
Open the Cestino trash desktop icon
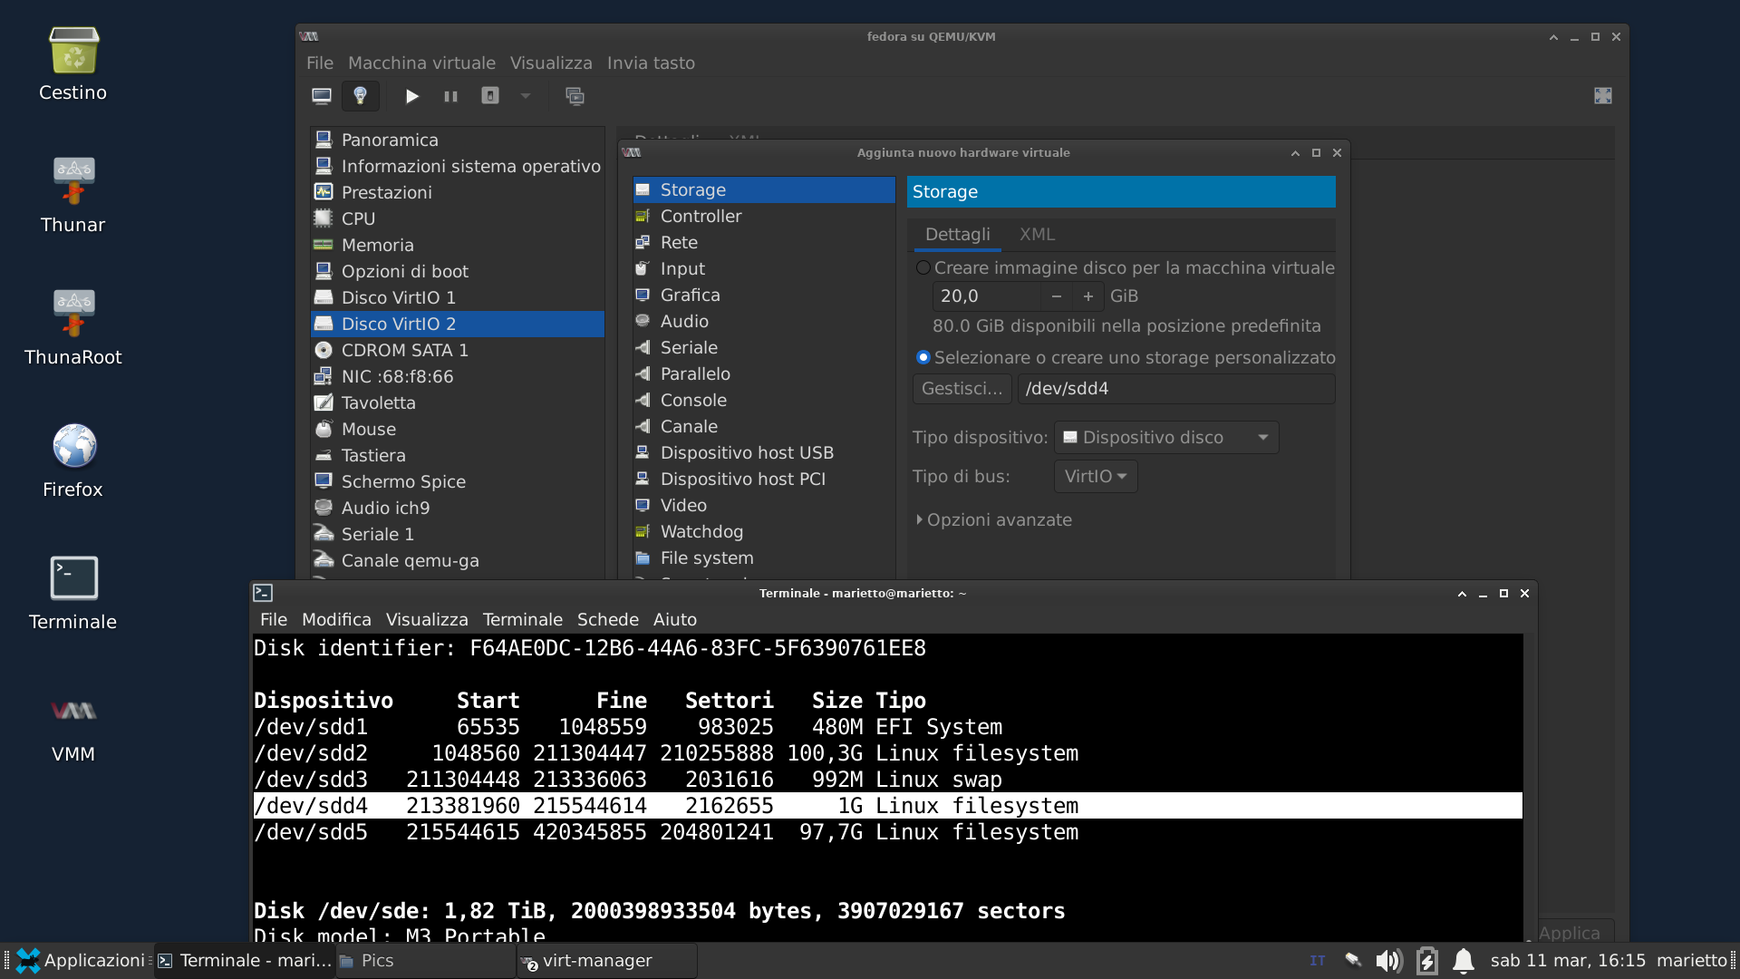point(73,63)
